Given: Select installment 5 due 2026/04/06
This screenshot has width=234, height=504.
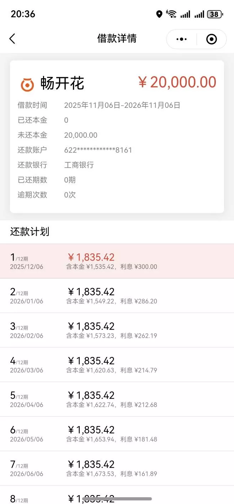Looking at the screenshot, I should (117, 398).
